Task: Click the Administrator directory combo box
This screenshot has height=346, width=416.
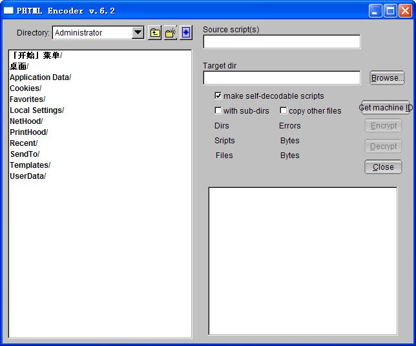Action: (x=98, y=33)
